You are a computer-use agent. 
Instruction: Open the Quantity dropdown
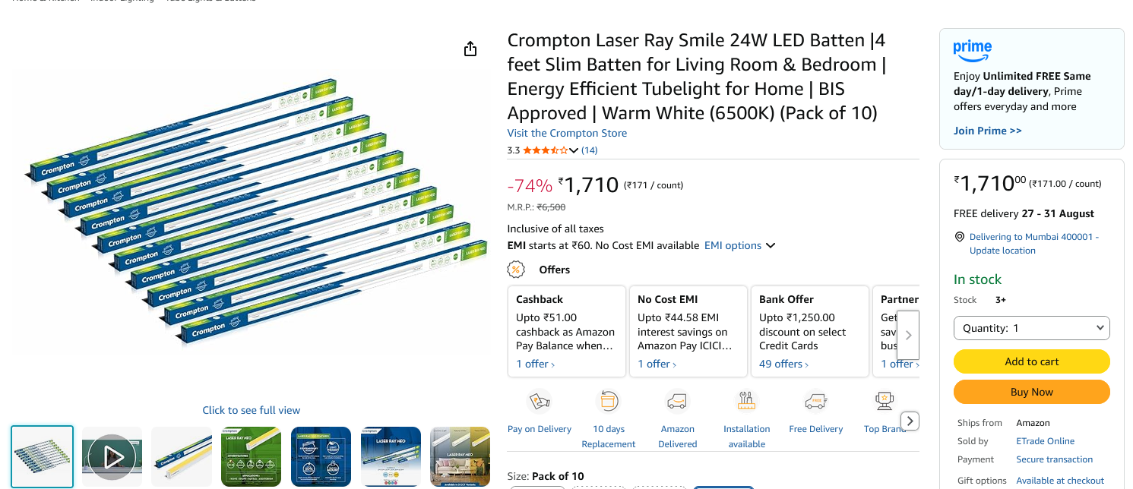(x=1032, y=328)
